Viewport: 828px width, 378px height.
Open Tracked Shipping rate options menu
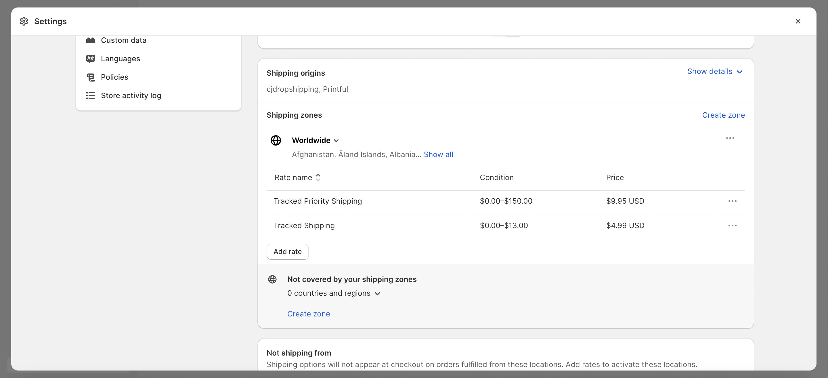732,226
